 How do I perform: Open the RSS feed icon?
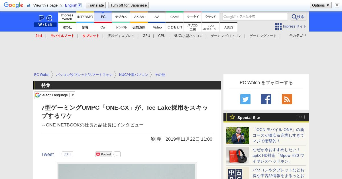tap(287, 99)
